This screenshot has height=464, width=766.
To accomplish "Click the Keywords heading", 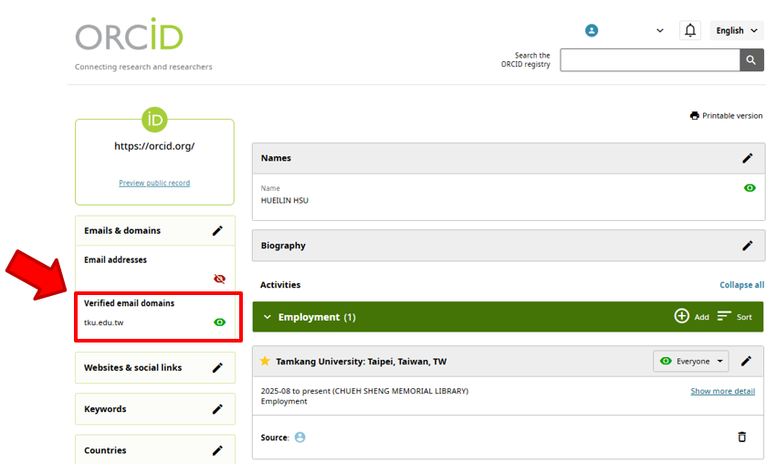I will click(105, 409).
